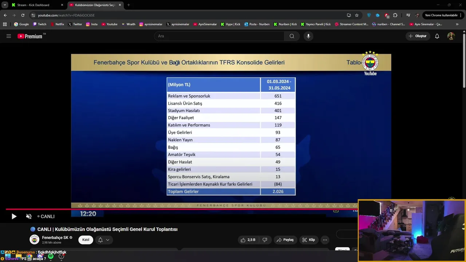Open the YouTube guide hamburger menu
Screen dimensions: 466x262
coord(9,36)
